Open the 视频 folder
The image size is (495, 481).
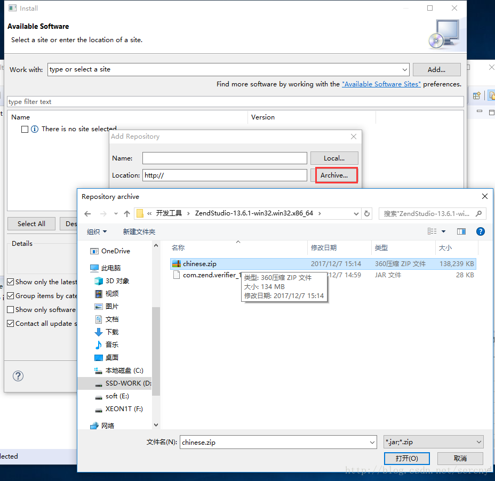(107, 293)
